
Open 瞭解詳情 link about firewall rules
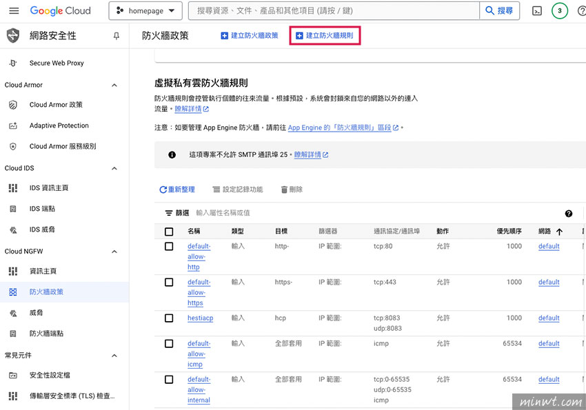pos(192,109)
